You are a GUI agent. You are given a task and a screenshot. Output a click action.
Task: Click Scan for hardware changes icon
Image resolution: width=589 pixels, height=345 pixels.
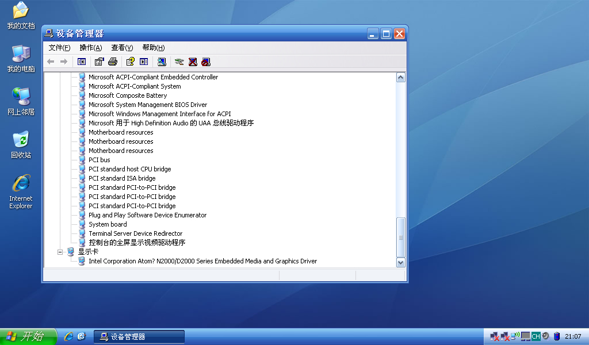(x=162, y=62)
